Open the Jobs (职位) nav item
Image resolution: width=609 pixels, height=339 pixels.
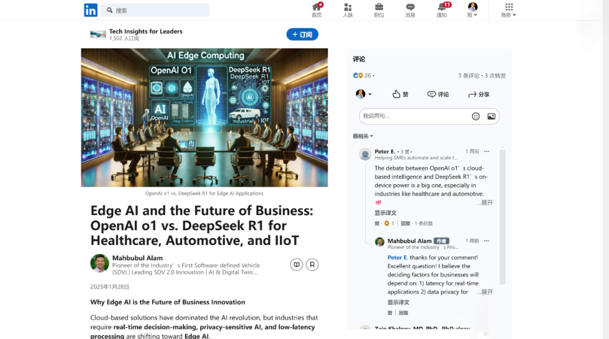click(x=379, y=10)
